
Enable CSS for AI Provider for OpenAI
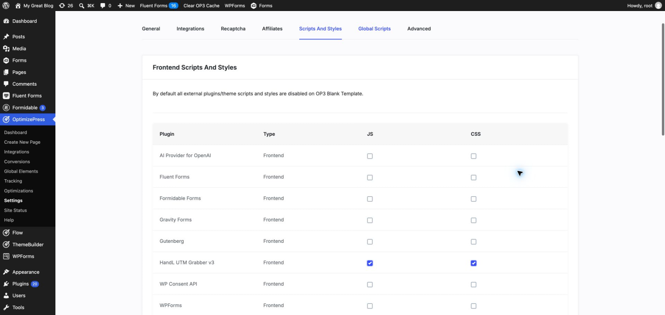[473, 156]
